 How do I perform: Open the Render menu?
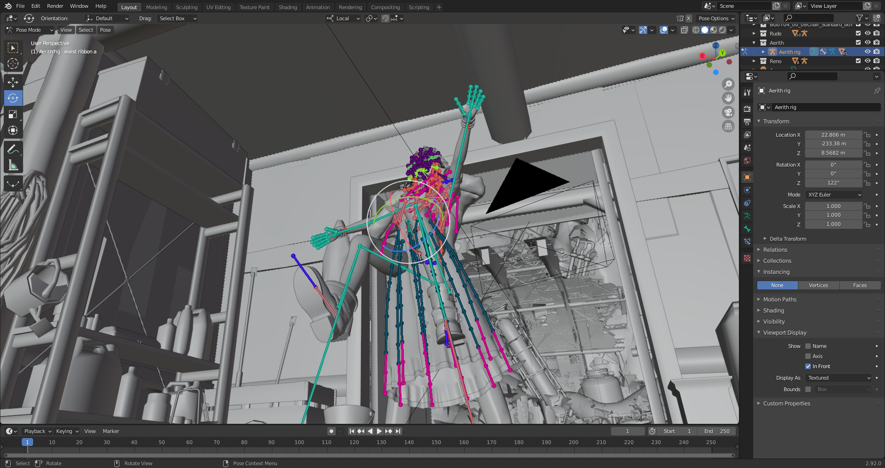[55, 6]
